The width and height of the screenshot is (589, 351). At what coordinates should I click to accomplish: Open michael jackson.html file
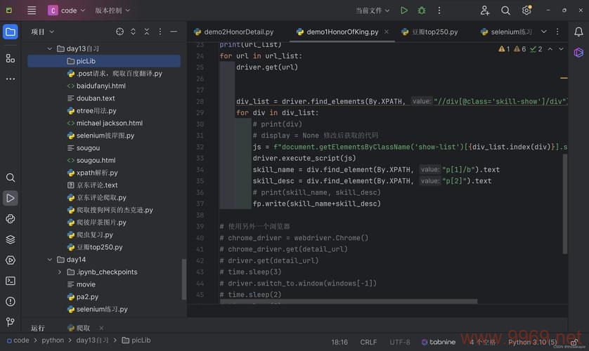coord(105,123)
